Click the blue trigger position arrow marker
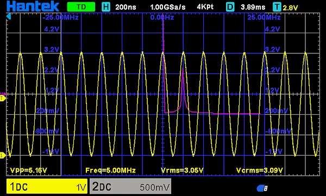This screenshot has width=326, height=196. (x=8, y=16)
